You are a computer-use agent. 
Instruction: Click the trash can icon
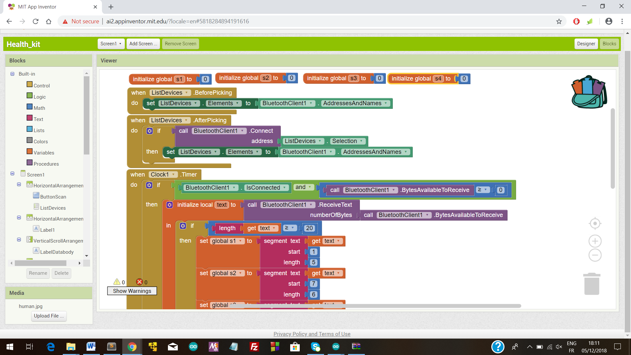(x=592, y=284)
